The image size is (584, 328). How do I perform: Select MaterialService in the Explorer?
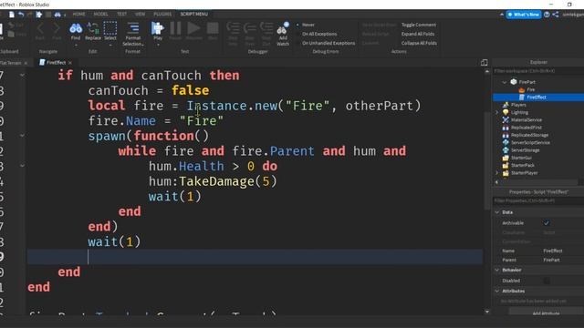click(x=527, y=119)
